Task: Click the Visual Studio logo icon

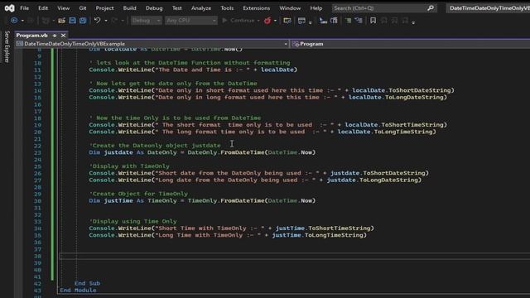Action: coord(9,7)
